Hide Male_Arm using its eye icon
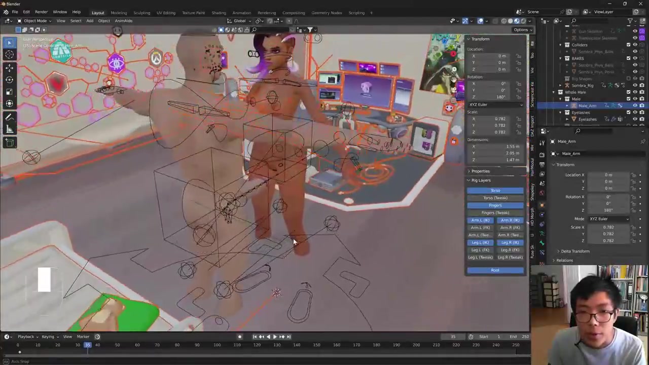Viewport: 649px width, 365px height. coord(635,105)
